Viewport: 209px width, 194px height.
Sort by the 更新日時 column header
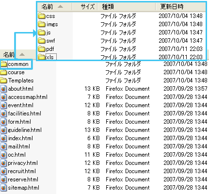click(180, 7)
